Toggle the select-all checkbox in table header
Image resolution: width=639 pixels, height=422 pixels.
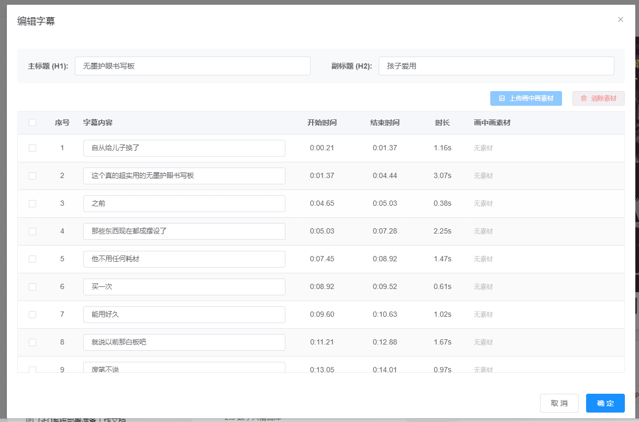coord(32,123)
